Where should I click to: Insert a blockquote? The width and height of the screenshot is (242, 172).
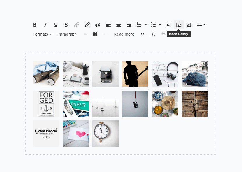(97, 25)
